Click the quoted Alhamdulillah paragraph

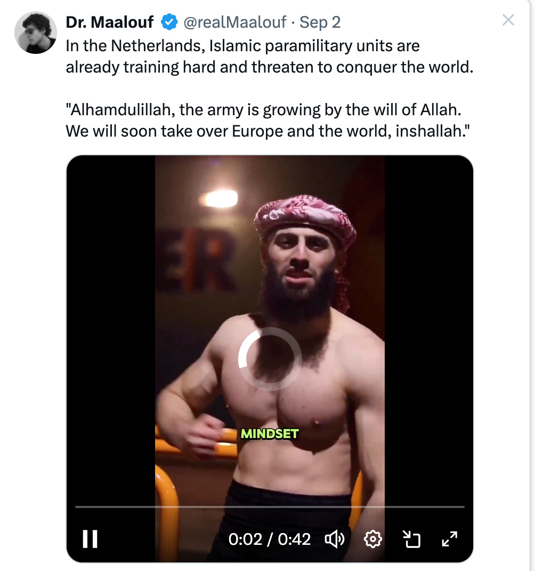[267, 120]
